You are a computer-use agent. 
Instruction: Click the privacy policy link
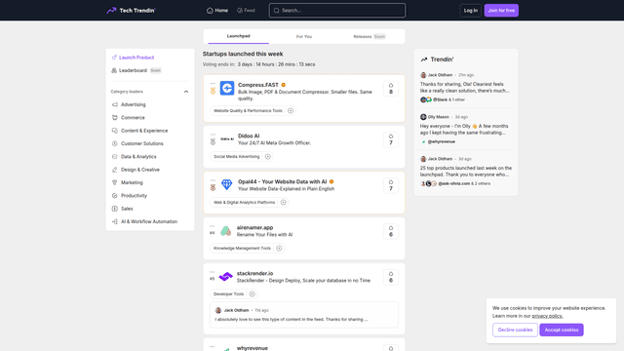(x=547, y=316)
